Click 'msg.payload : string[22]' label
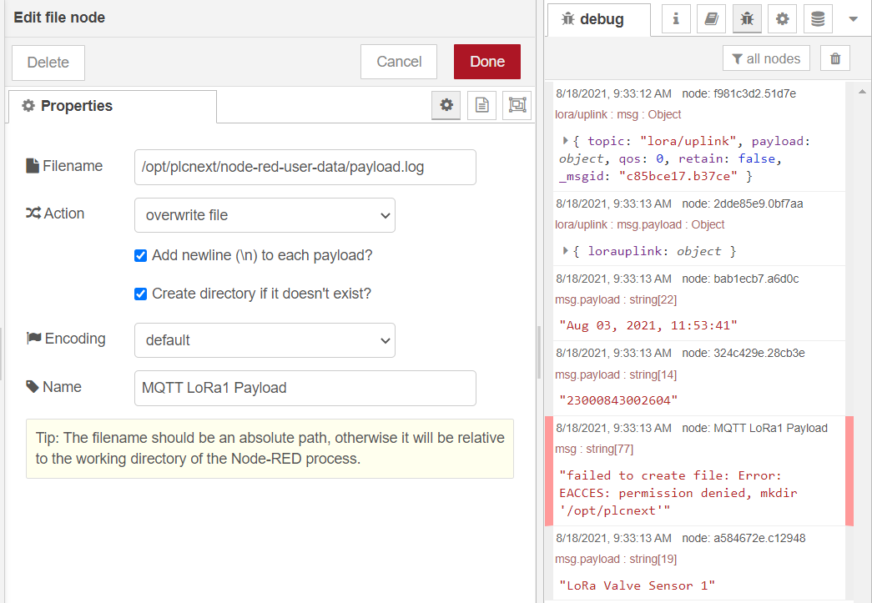Image resolution: width=872 pixels, height=603 pixels. [616, 299]
